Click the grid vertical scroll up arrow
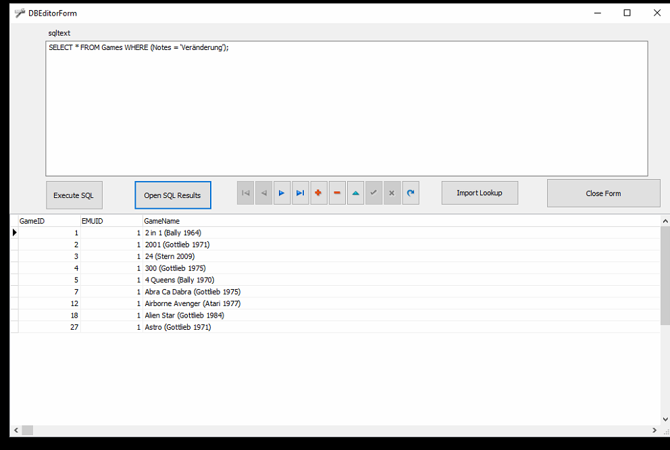670x450 pixels. point(665,221)
